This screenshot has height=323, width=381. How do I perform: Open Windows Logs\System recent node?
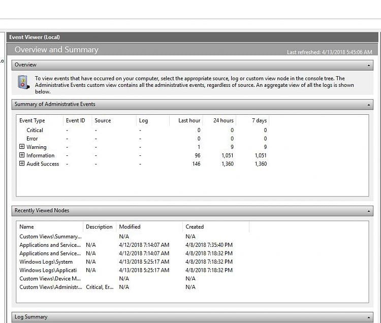click(x=46, y=262)
